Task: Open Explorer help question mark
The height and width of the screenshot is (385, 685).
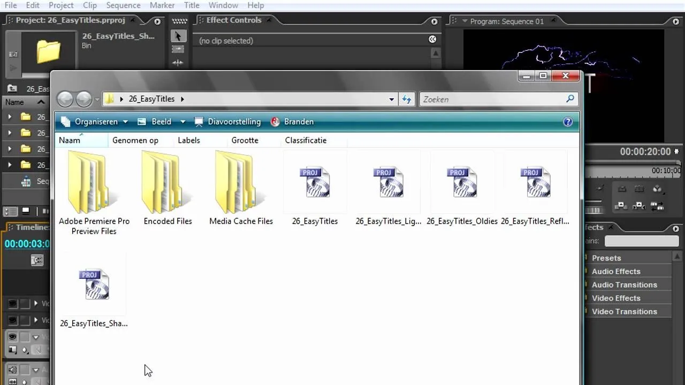Action: pos(568,122)
